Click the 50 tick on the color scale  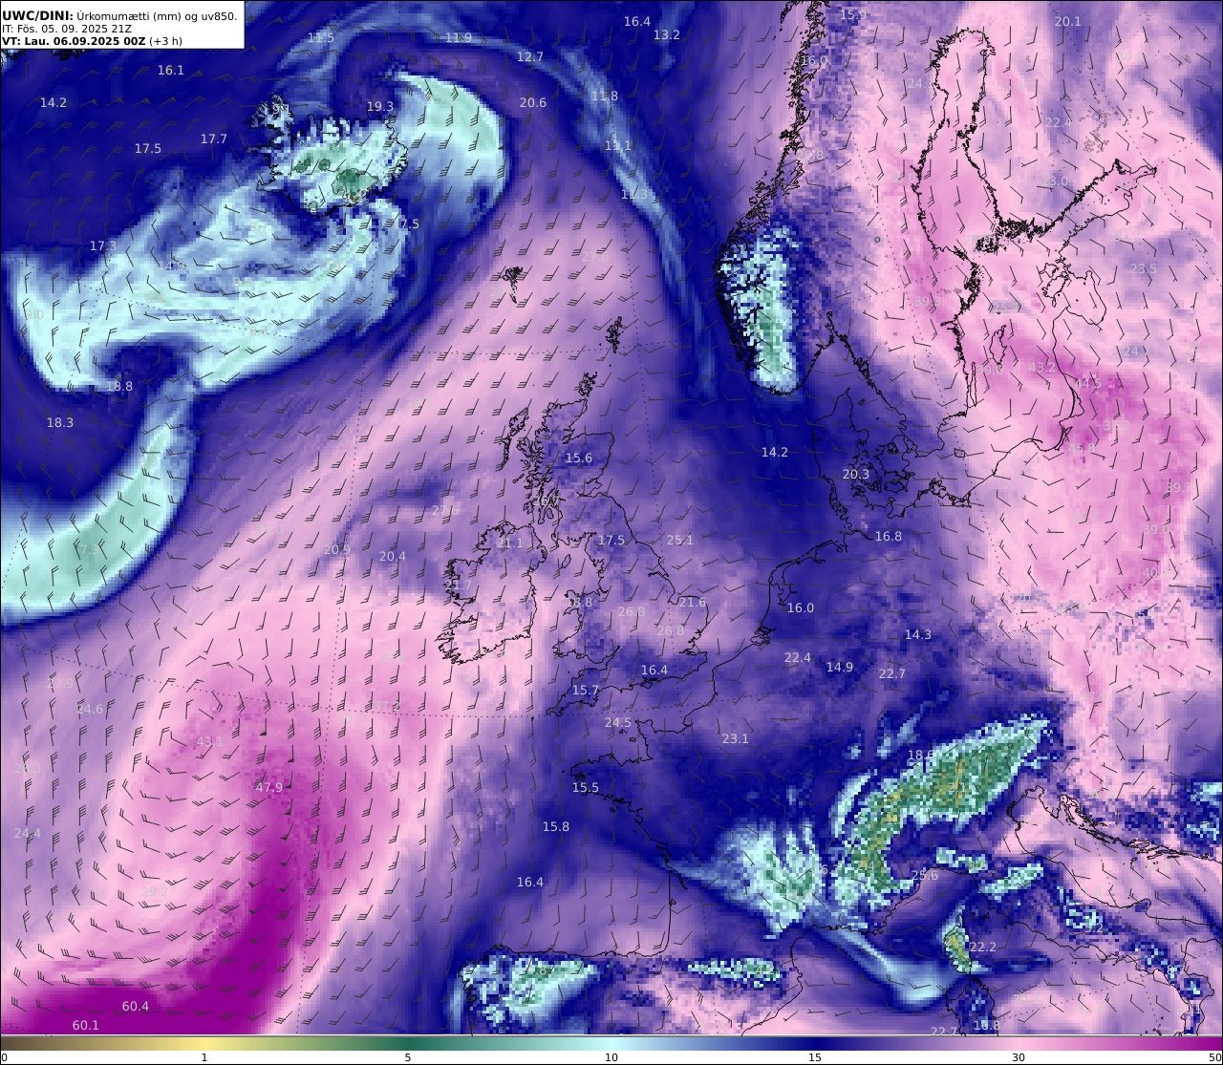[1214, 1057]
